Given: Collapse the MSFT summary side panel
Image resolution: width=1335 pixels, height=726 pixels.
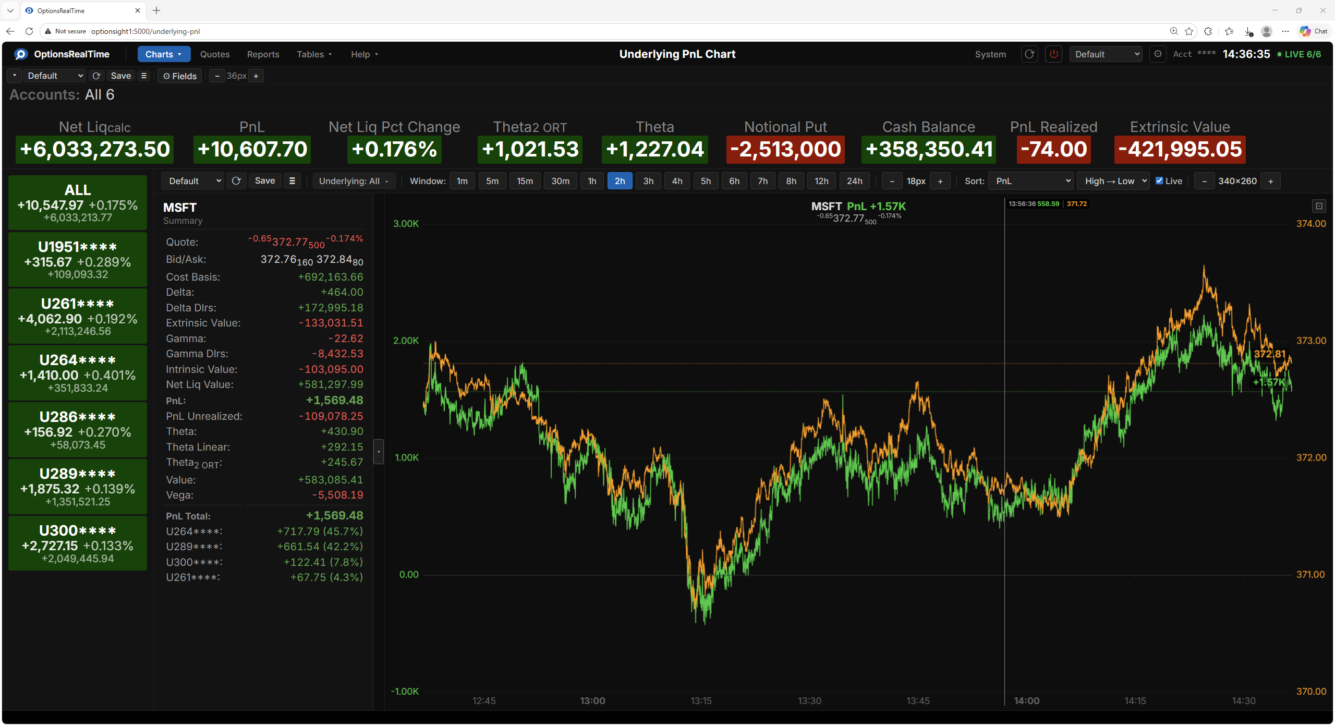Looking at the screenshot, I should tap(379, 452).
